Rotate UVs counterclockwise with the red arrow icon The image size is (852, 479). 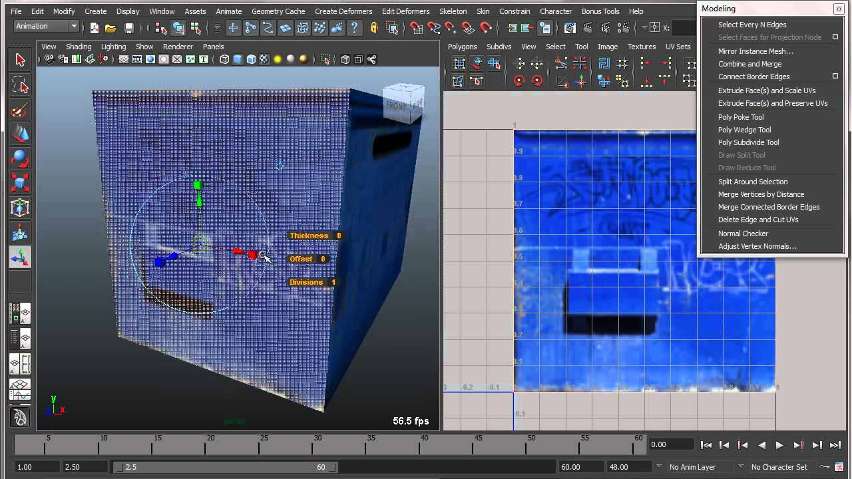[x=519, y=81]
